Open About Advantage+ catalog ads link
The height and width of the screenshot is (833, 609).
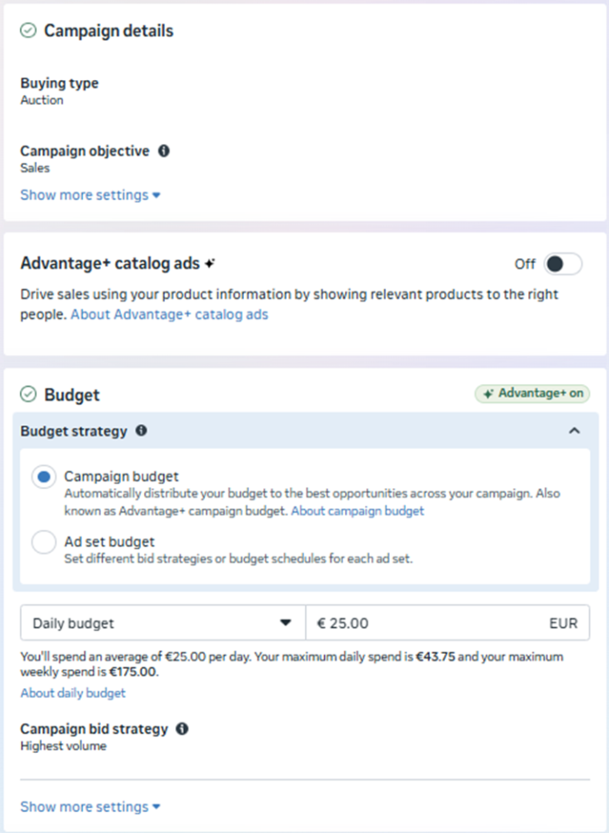pos(169,315)
